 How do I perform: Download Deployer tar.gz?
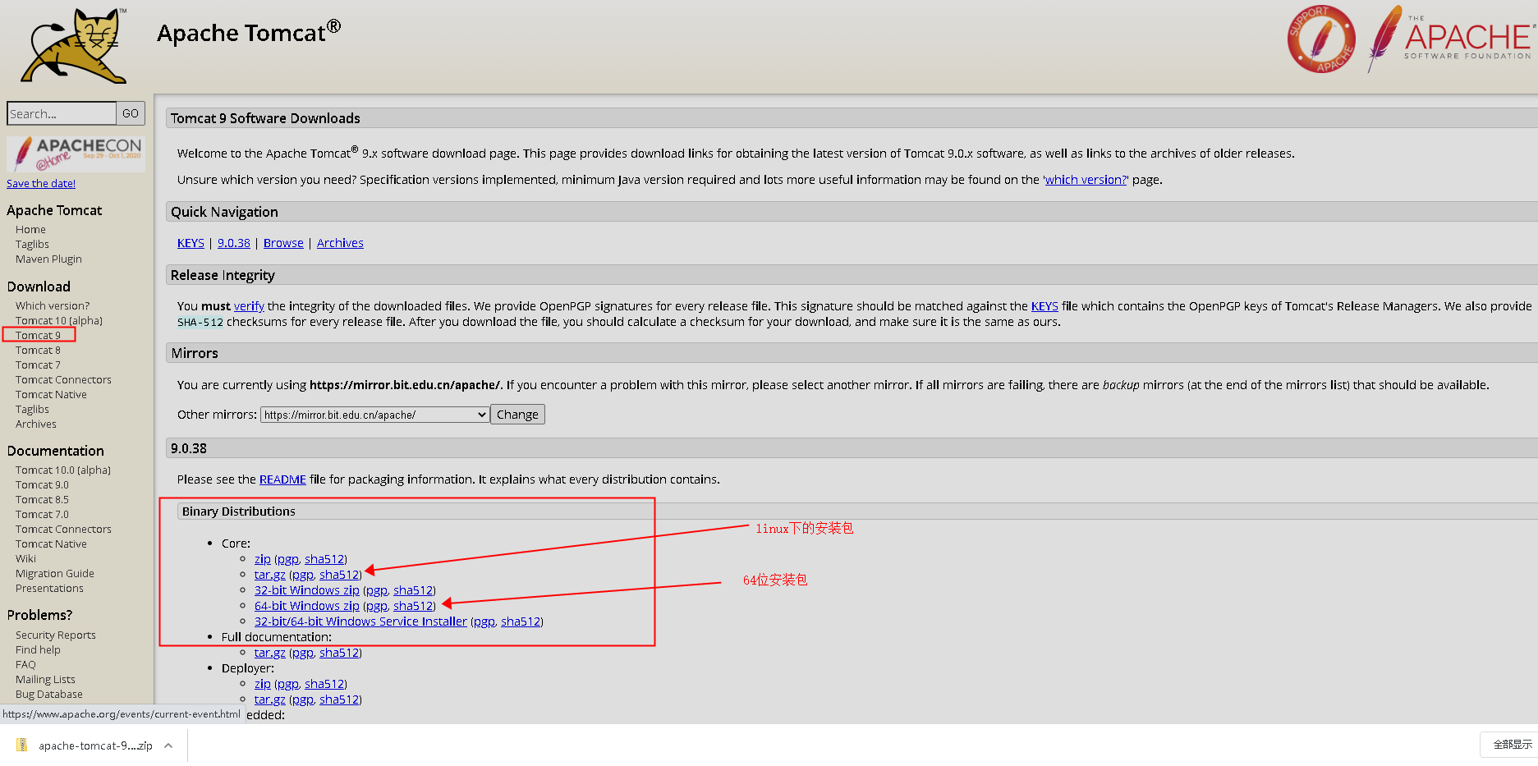[x=270, y=699]
